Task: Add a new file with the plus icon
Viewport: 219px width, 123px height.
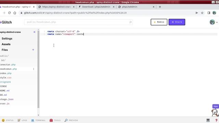Action: pyautogui.click(x=33, y=50)
